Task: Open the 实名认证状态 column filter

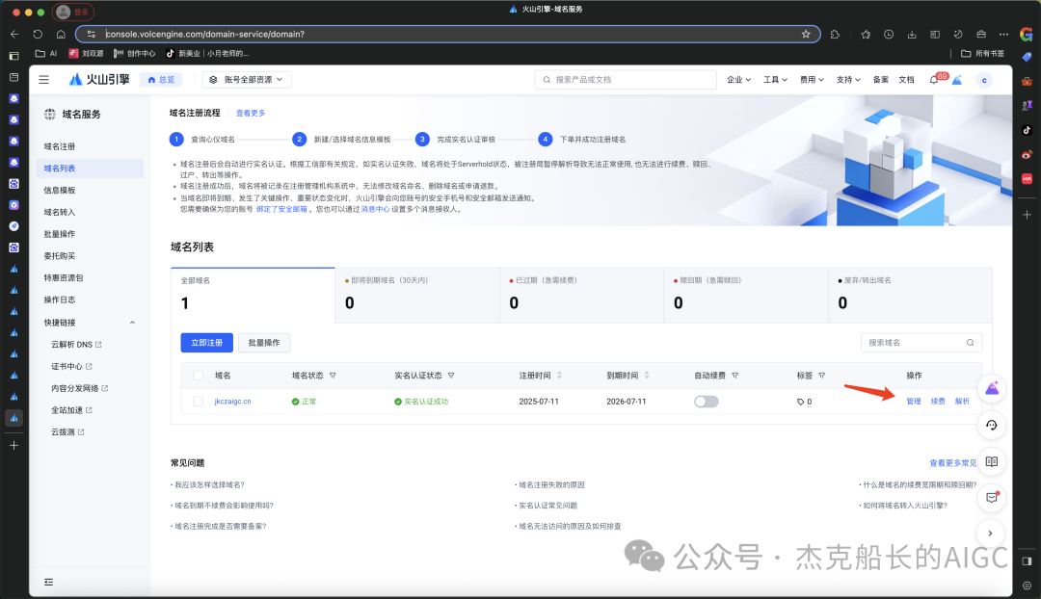Action: tap(451, 376)
